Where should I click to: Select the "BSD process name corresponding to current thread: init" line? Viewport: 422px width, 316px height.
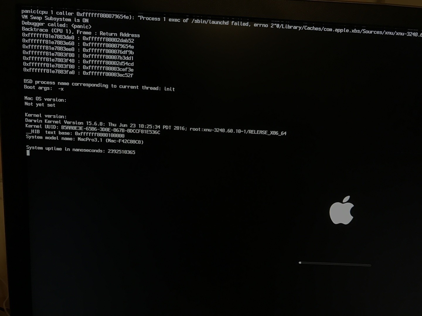(x=99, y=85)
